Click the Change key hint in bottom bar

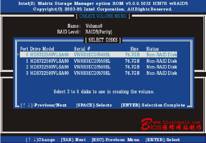click(41, 140)
